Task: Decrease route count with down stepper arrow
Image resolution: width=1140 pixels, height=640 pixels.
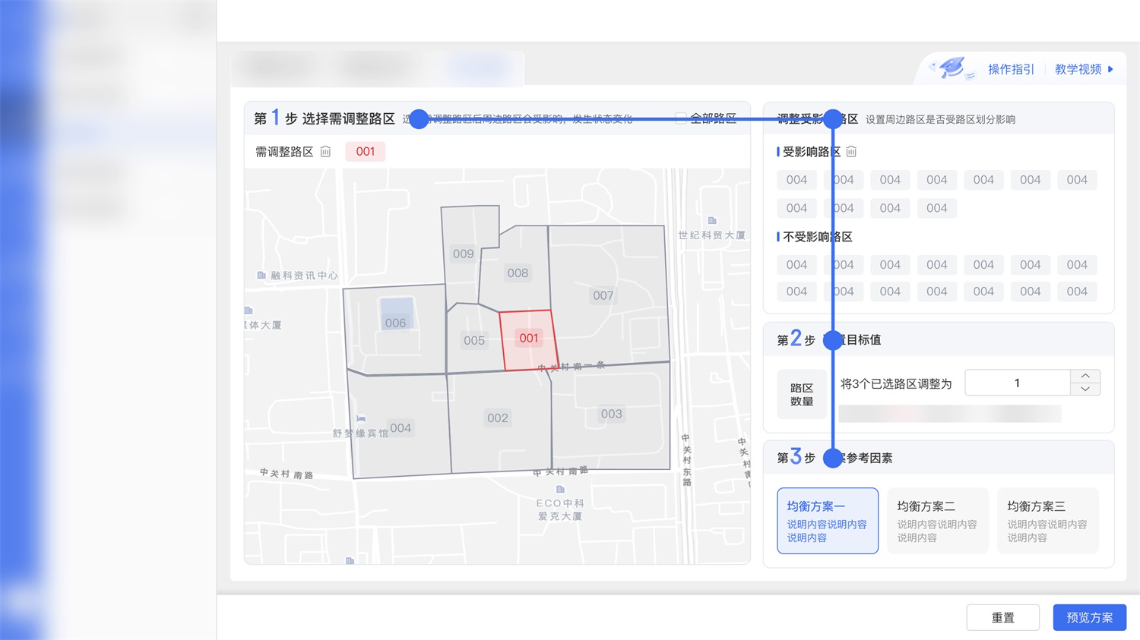Action: coord(1085,389)
